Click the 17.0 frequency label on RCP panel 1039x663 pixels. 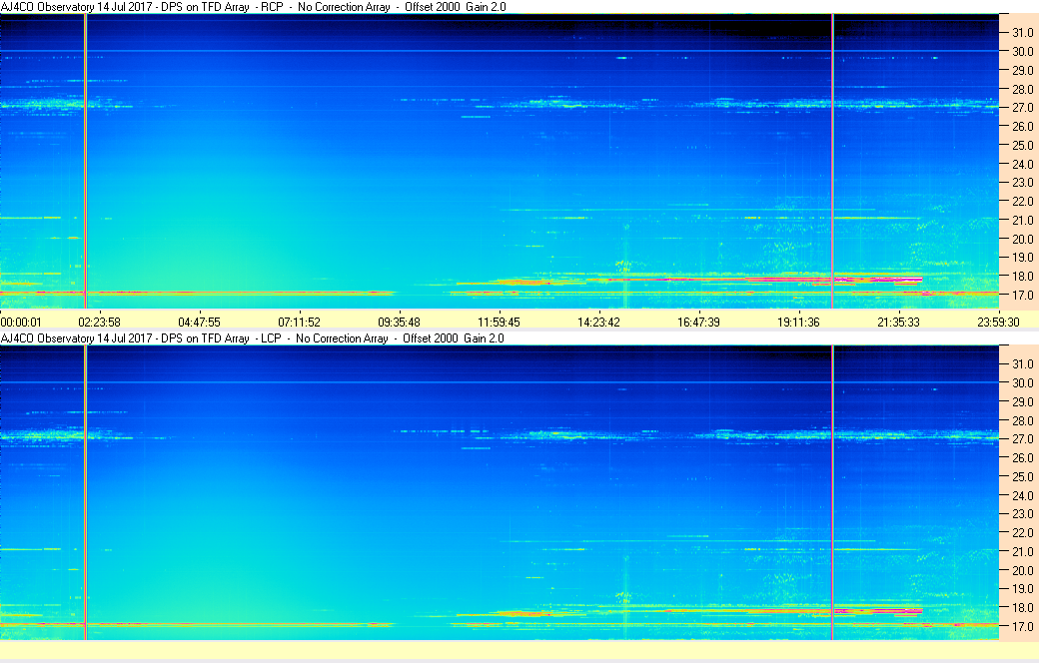[x=1022, y=296]
